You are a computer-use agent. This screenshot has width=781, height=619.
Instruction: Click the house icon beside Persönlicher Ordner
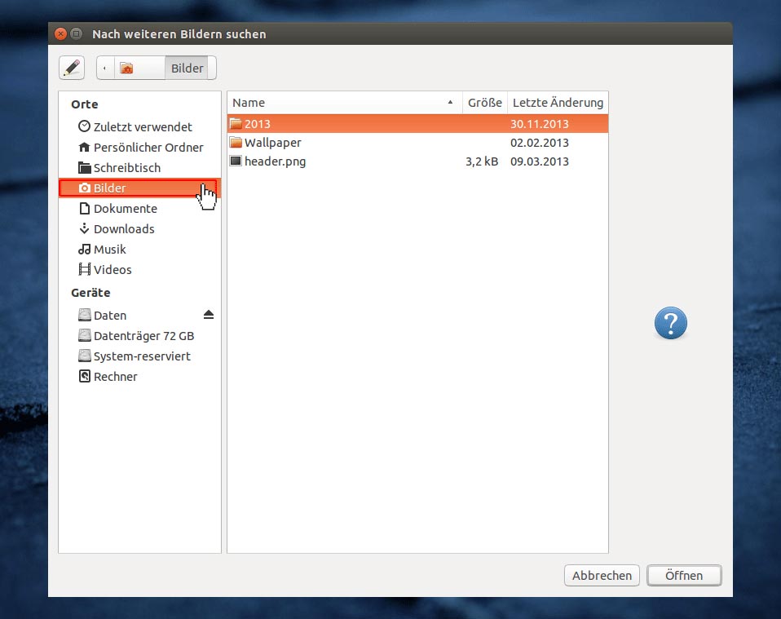tap(84, 147)
